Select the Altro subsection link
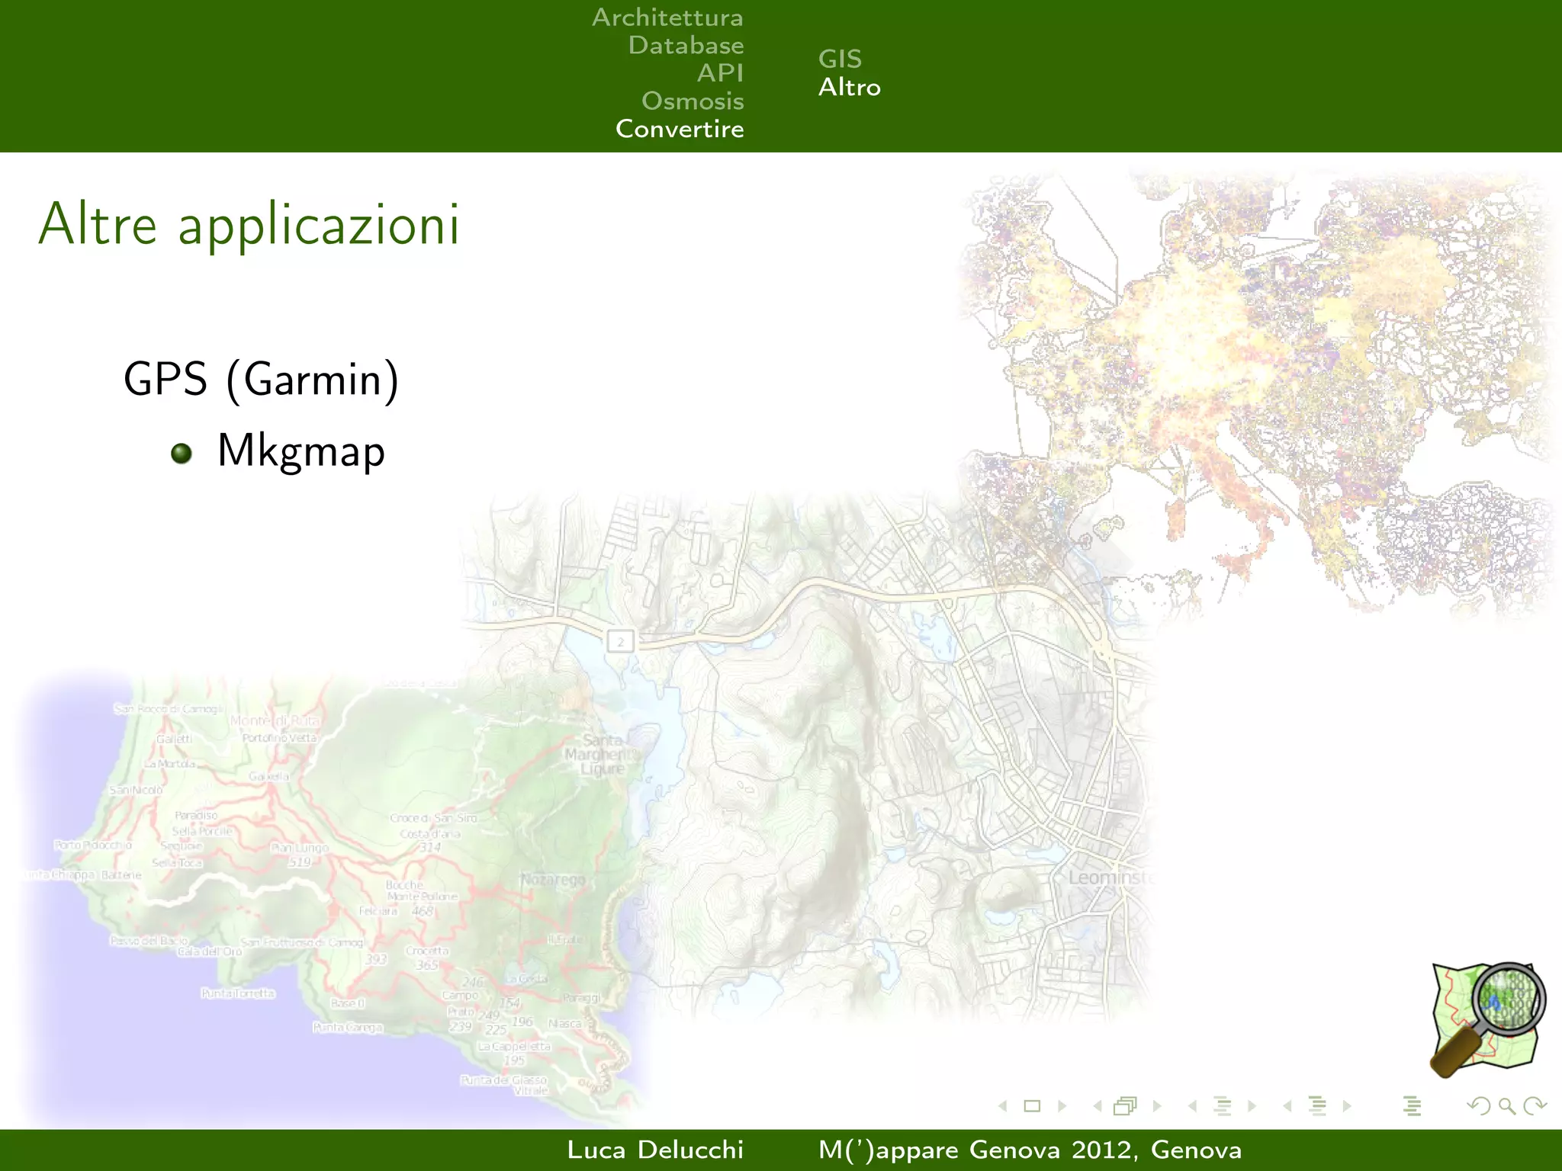The image size is (1562, 1171). click(x=850, y=87)
